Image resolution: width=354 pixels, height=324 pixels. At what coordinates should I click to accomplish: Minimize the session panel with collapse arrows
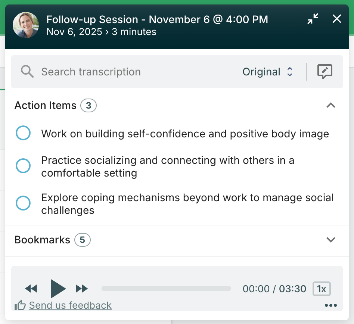(x=313, y=19)
